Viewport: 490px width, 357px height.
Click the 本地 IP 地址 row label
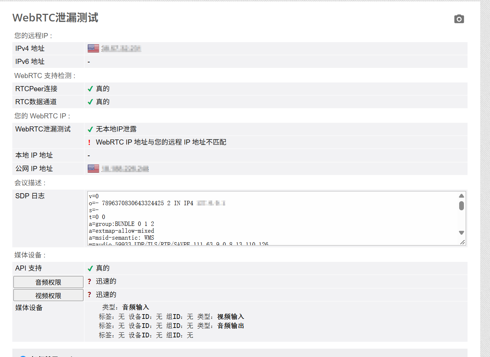(34, 155)
